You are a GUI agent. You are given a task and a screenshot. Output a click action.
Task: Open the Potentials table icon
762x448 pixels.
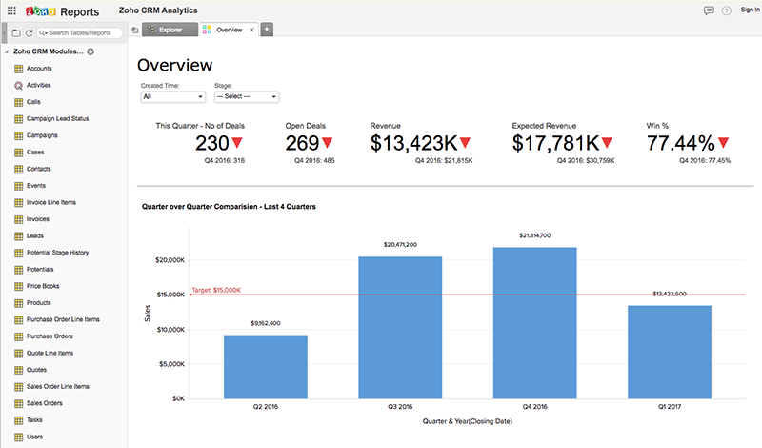tap(18, 270)
